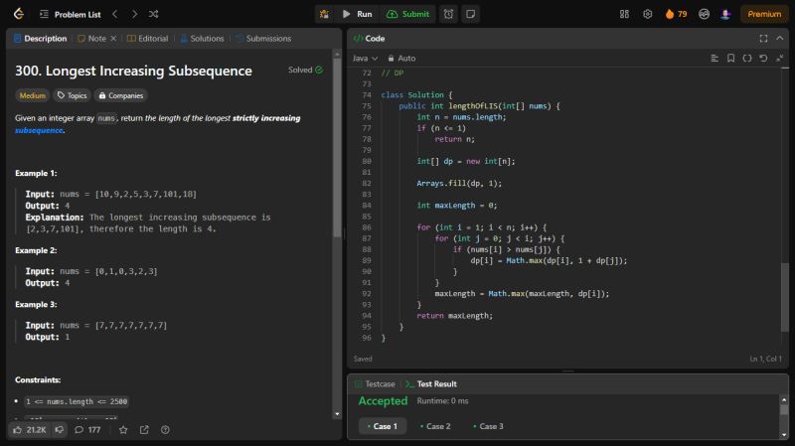Viewport: 795px width, 446px height.
Task: Place cursor on return maxLength line
Action: pos(454,316)
